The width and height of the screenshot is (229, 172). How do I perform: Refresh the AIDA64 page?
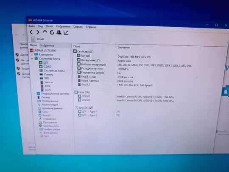tap(52, 32)
